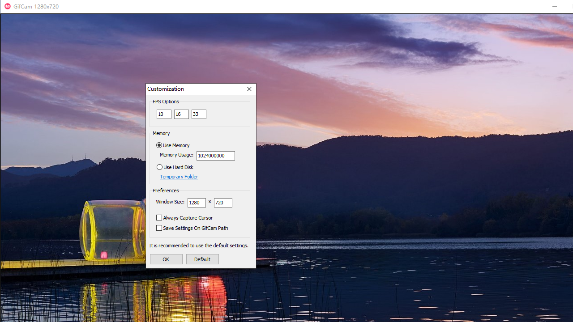
Task: Open the Temporary Folder link
Action: click(x=179, y=176)
